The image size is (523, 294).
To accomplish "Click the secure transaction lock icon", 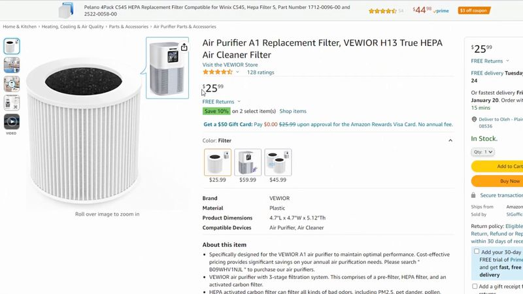I will 473,195.
